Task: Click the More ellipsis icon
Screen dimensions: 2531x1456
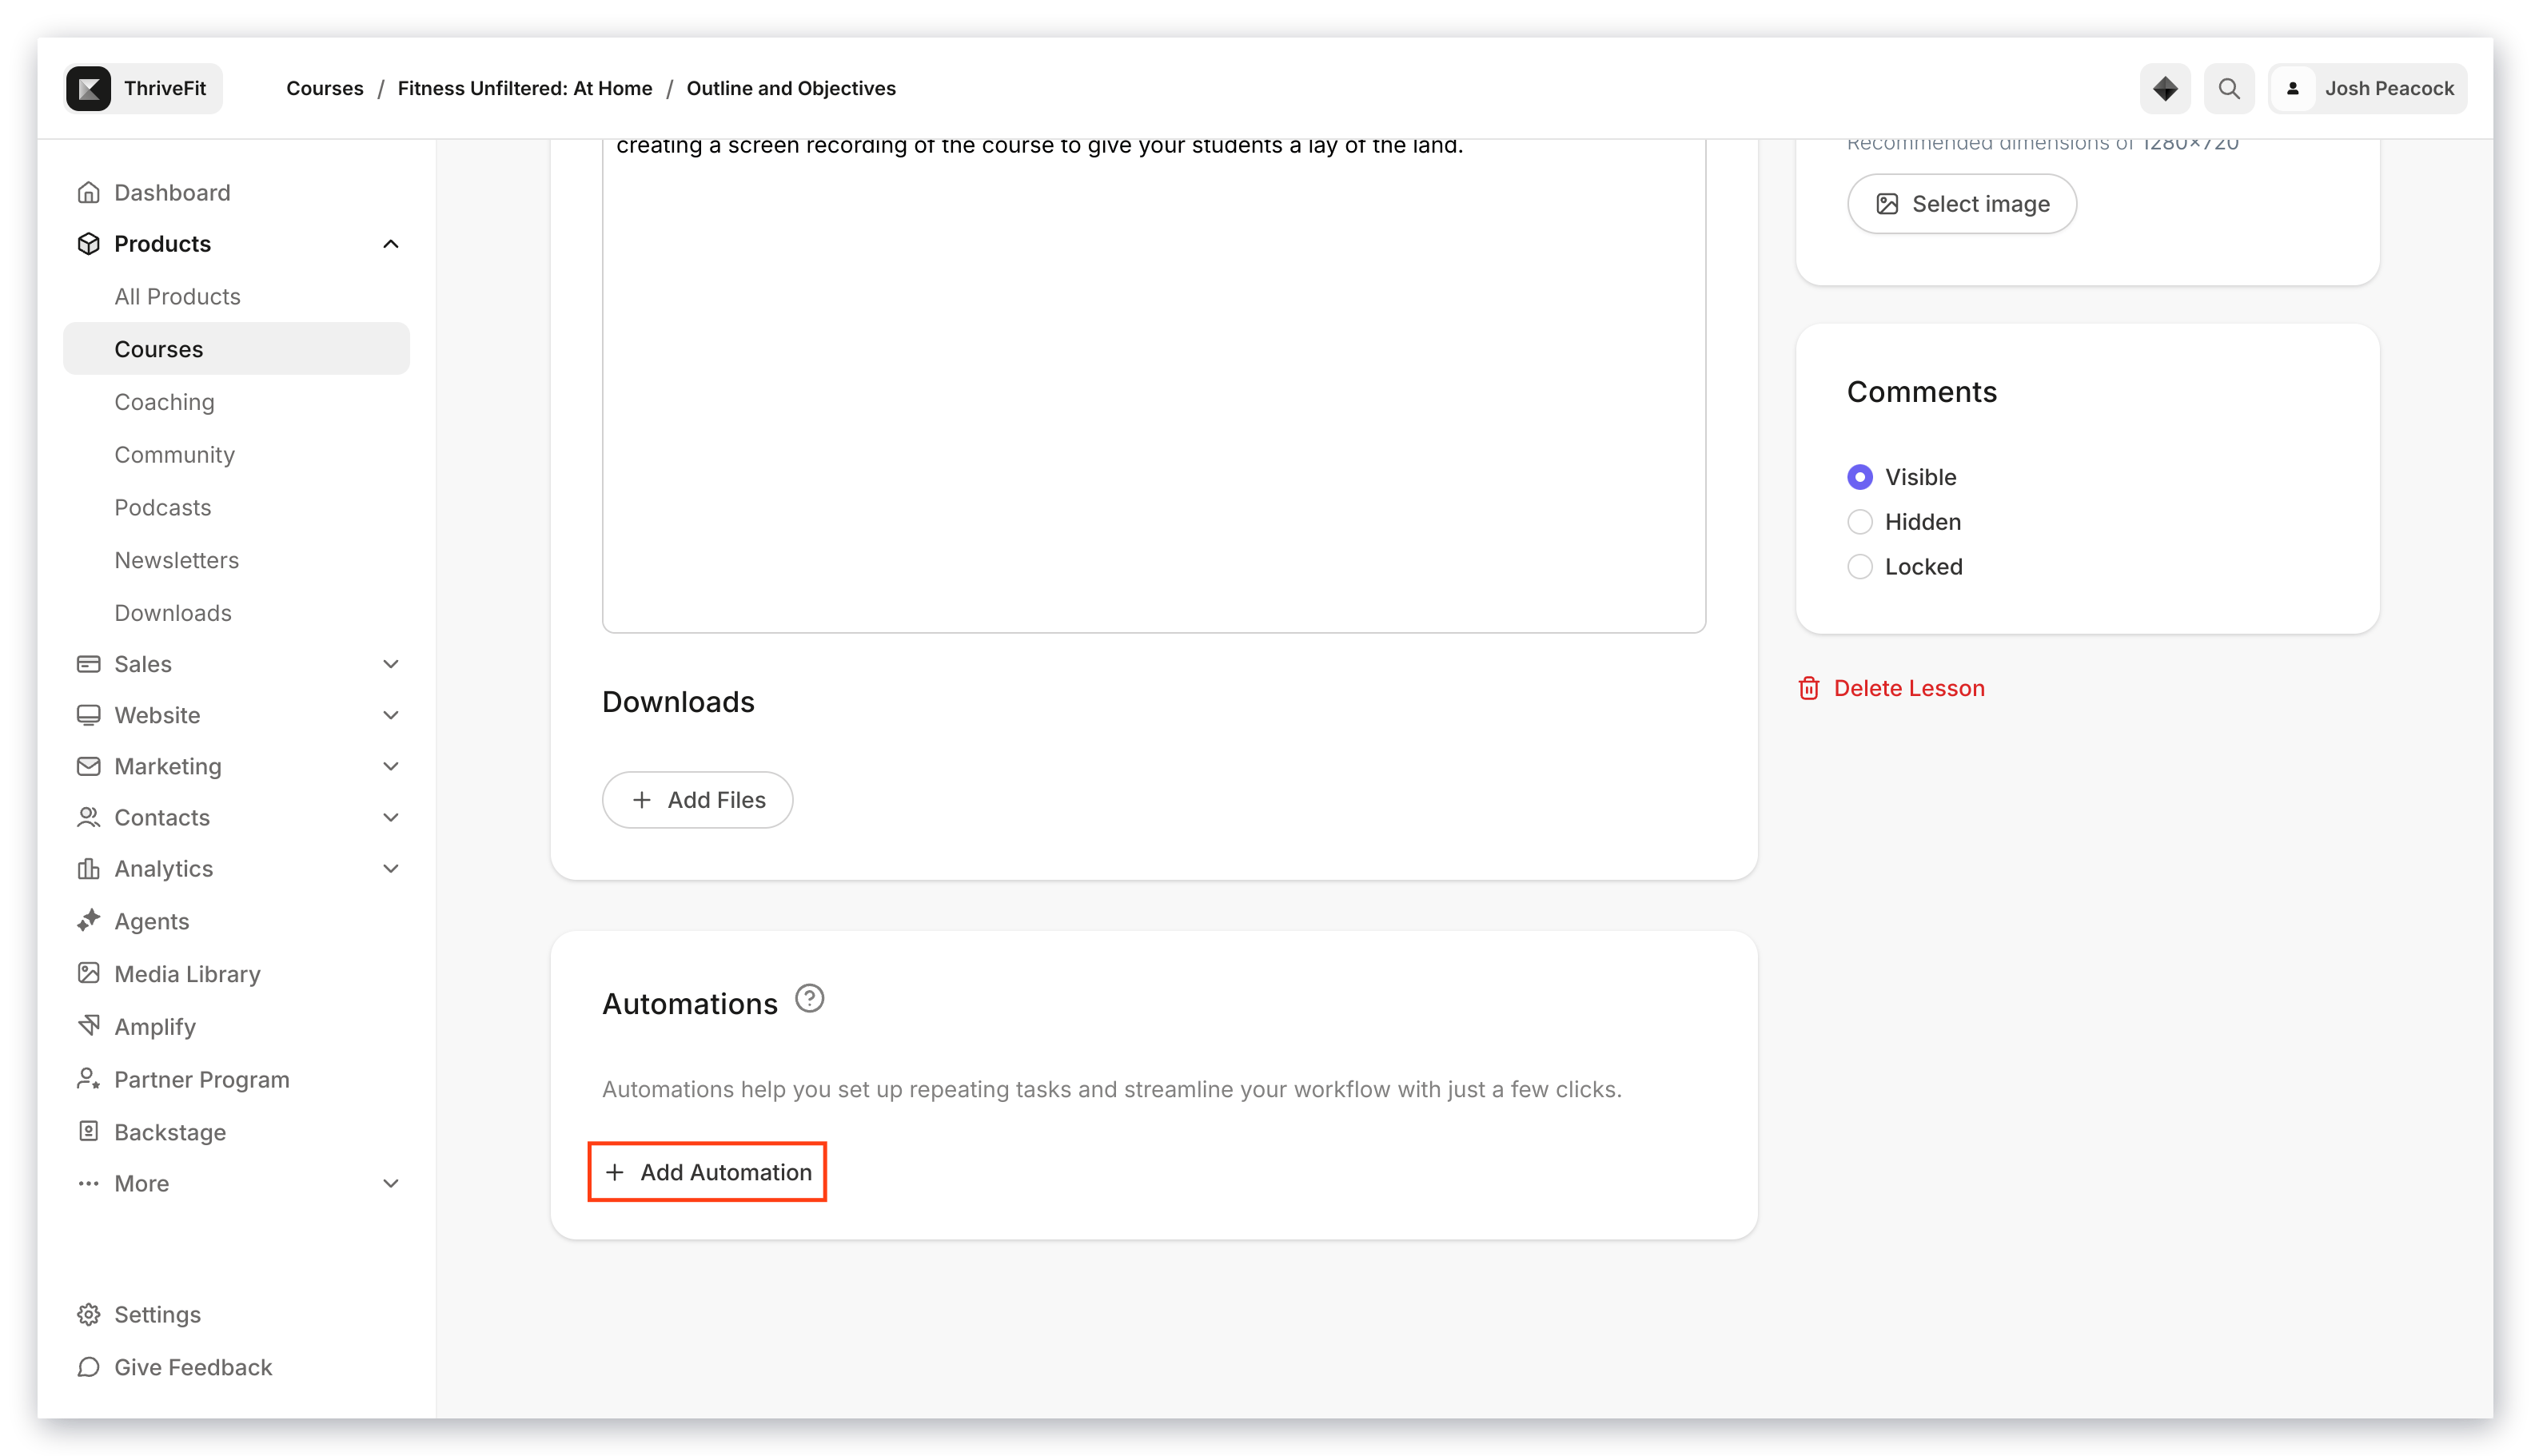Action: (89, 1183)
